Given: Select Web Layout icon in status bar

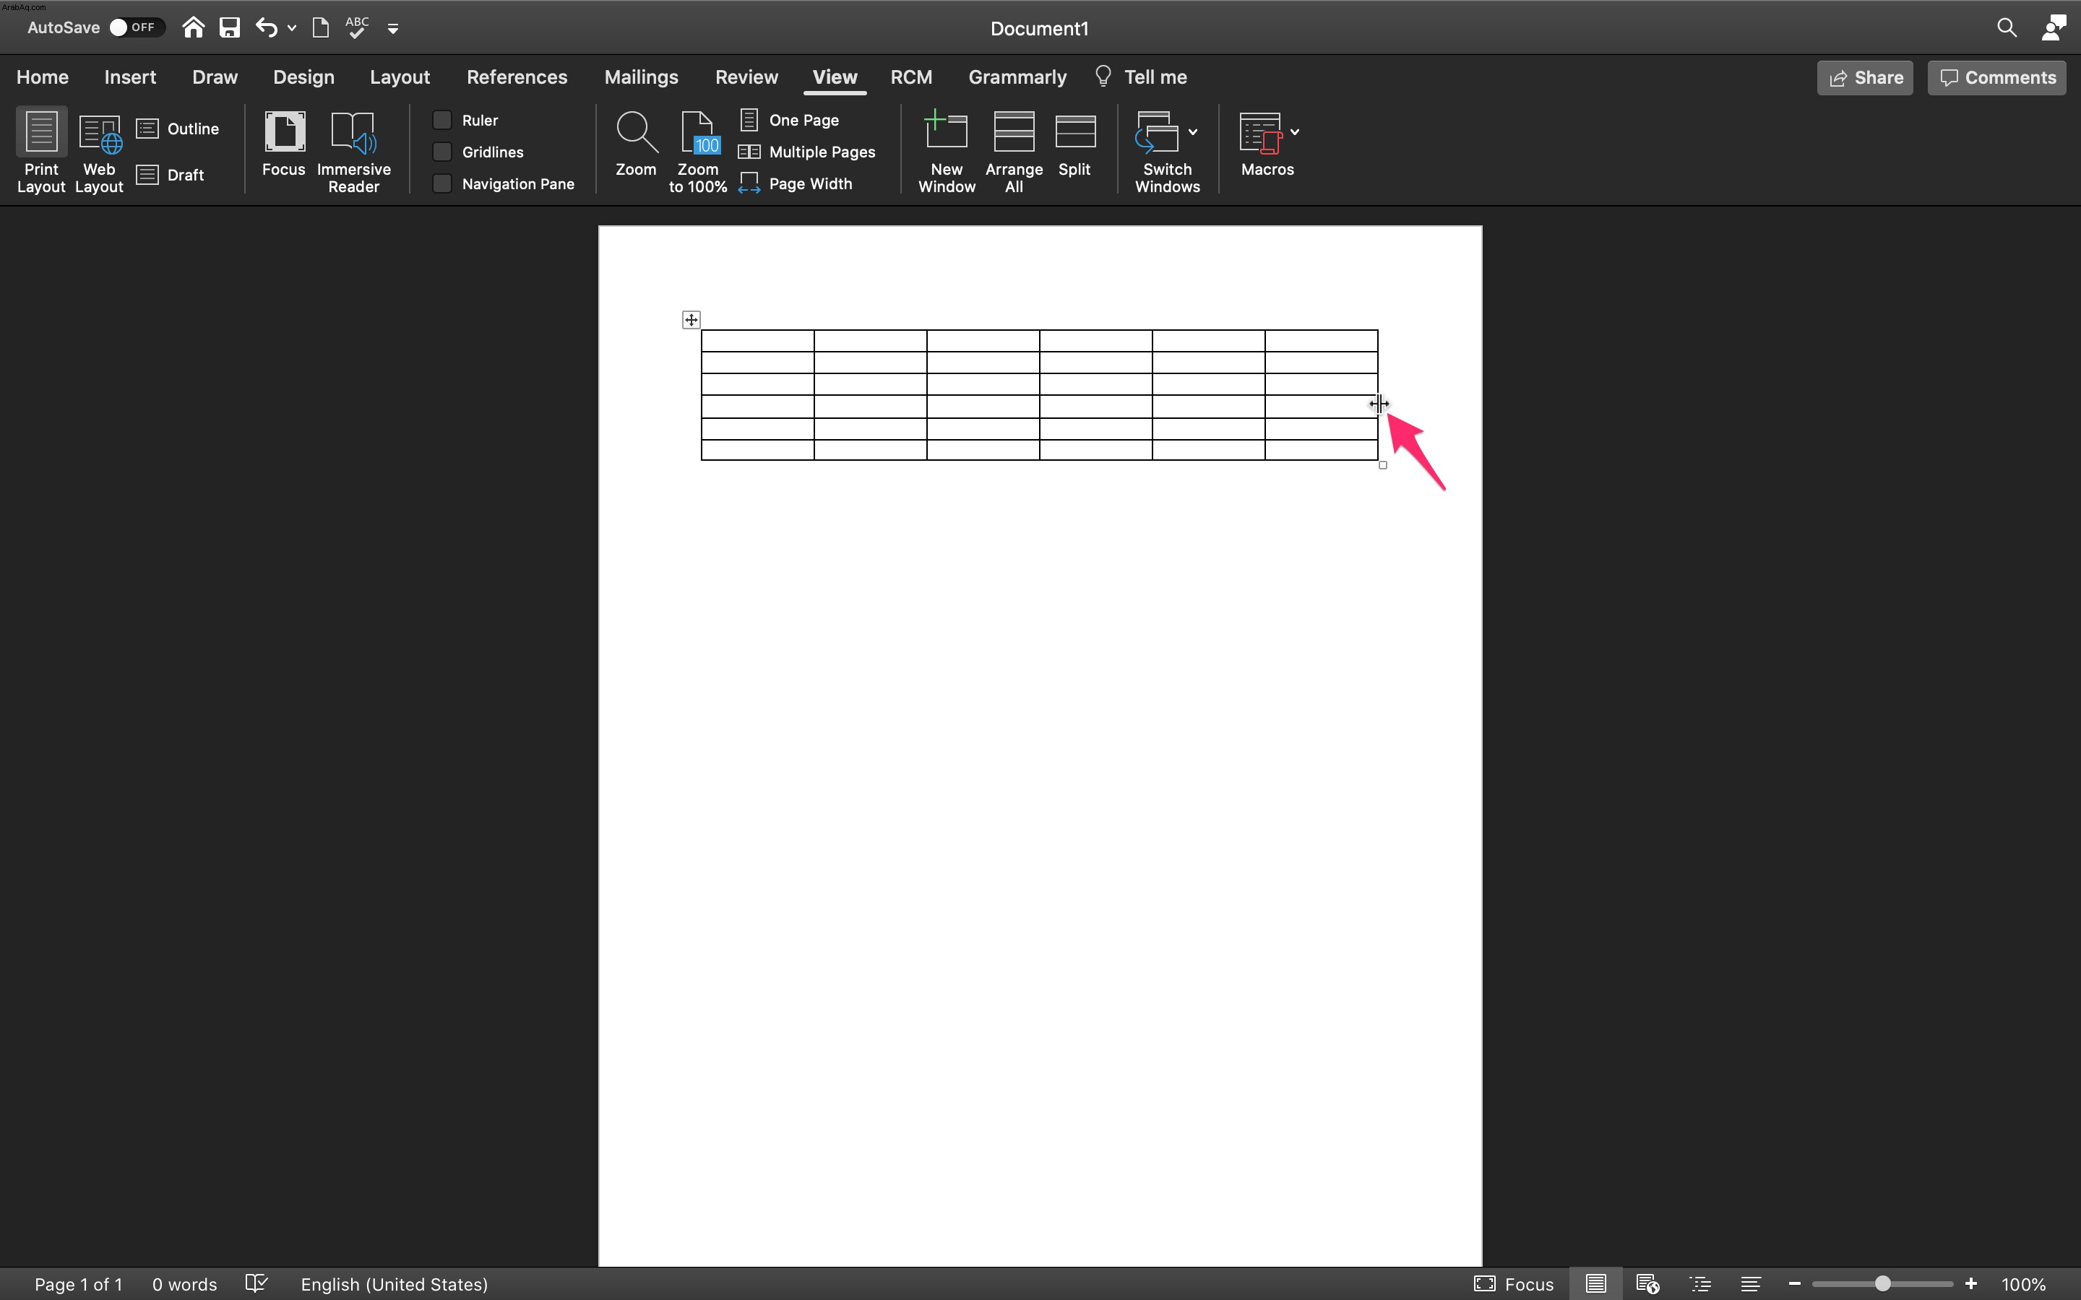Looking at the screenshot, I should coord(1647,1283).
